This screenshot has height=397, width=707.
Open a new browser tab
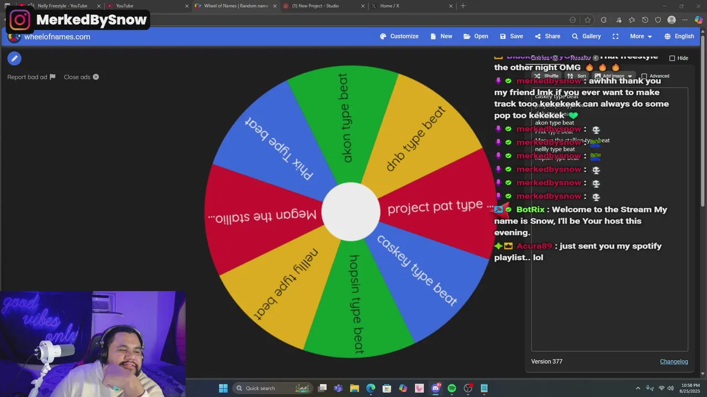tap(463, 6)
